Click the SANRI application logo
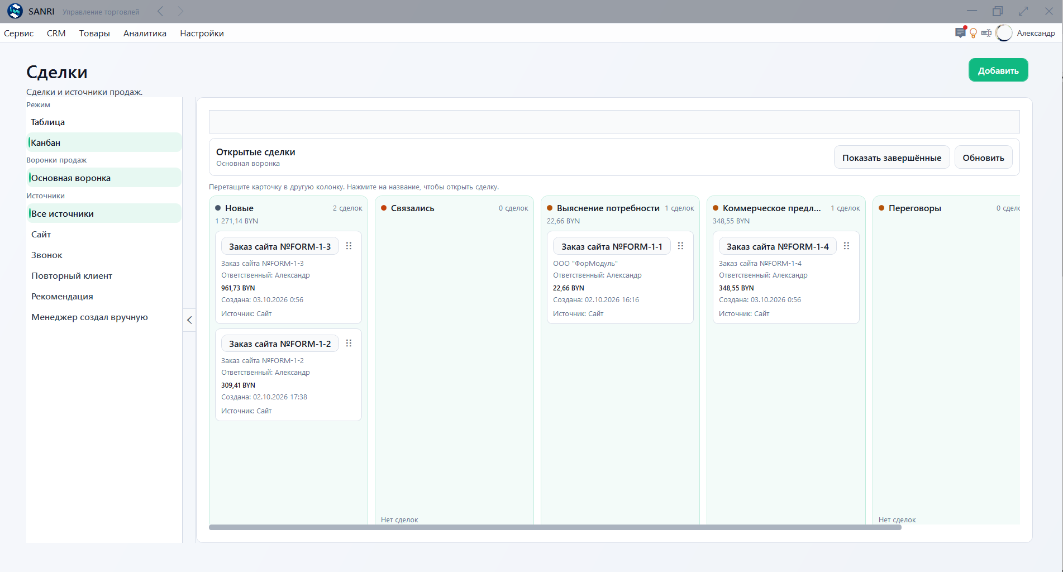Viewport: 1063px width, 572px height. (x=15, y=11)
